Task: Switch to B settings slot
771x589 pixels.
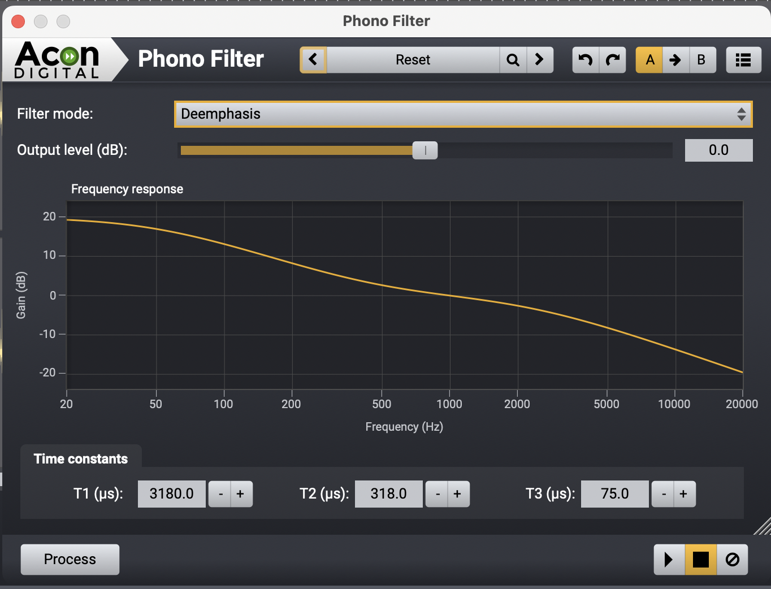Action: [x=701, y=60]
